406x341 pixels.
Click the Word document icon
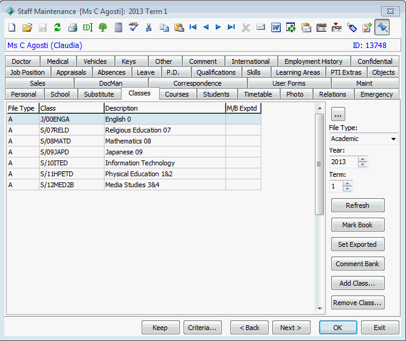(x=276, y=27)
